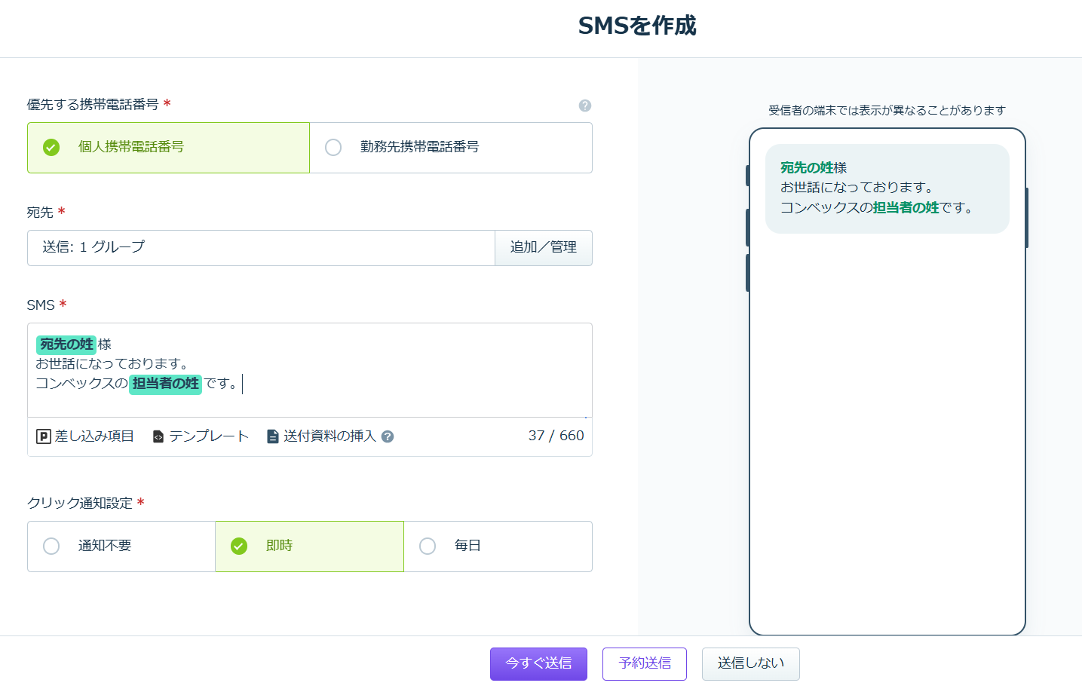Choose 毎日 for click notifications
The image size is (1082, 692).
[x=498, y=547]
